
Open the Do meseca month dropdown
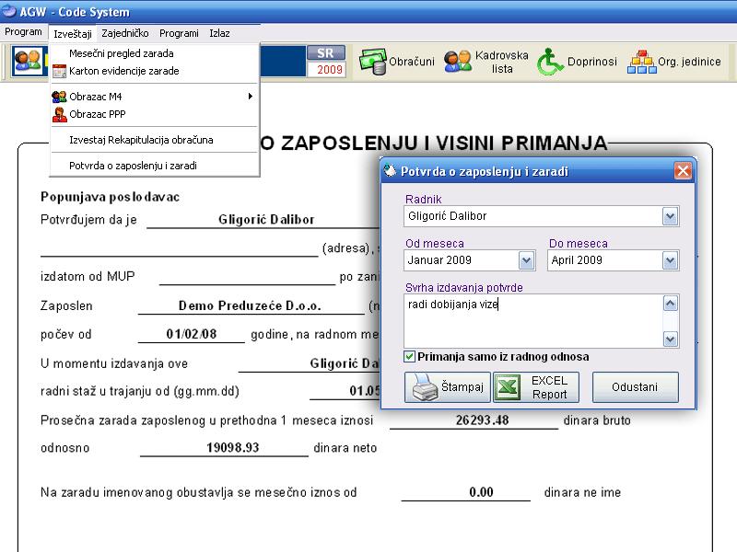[x=670, y=261]
